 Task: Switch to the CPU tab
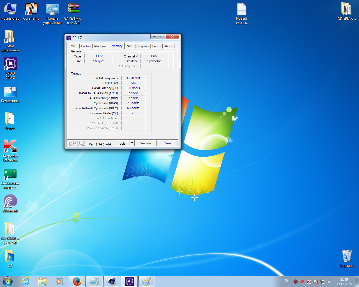(x=73, y=46)
